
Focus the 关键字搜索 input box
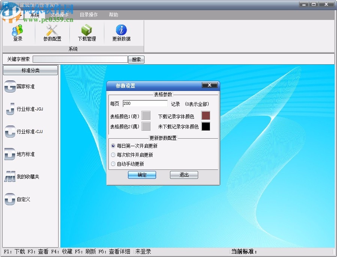[80, 59]
